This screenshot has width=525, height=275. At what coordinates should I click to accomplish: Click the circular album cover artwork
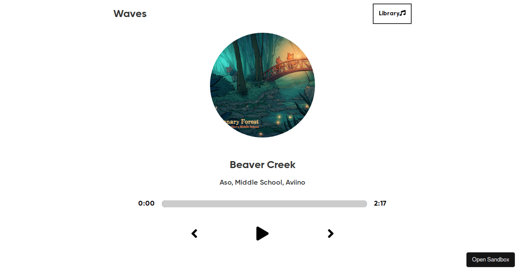[262, 85]
